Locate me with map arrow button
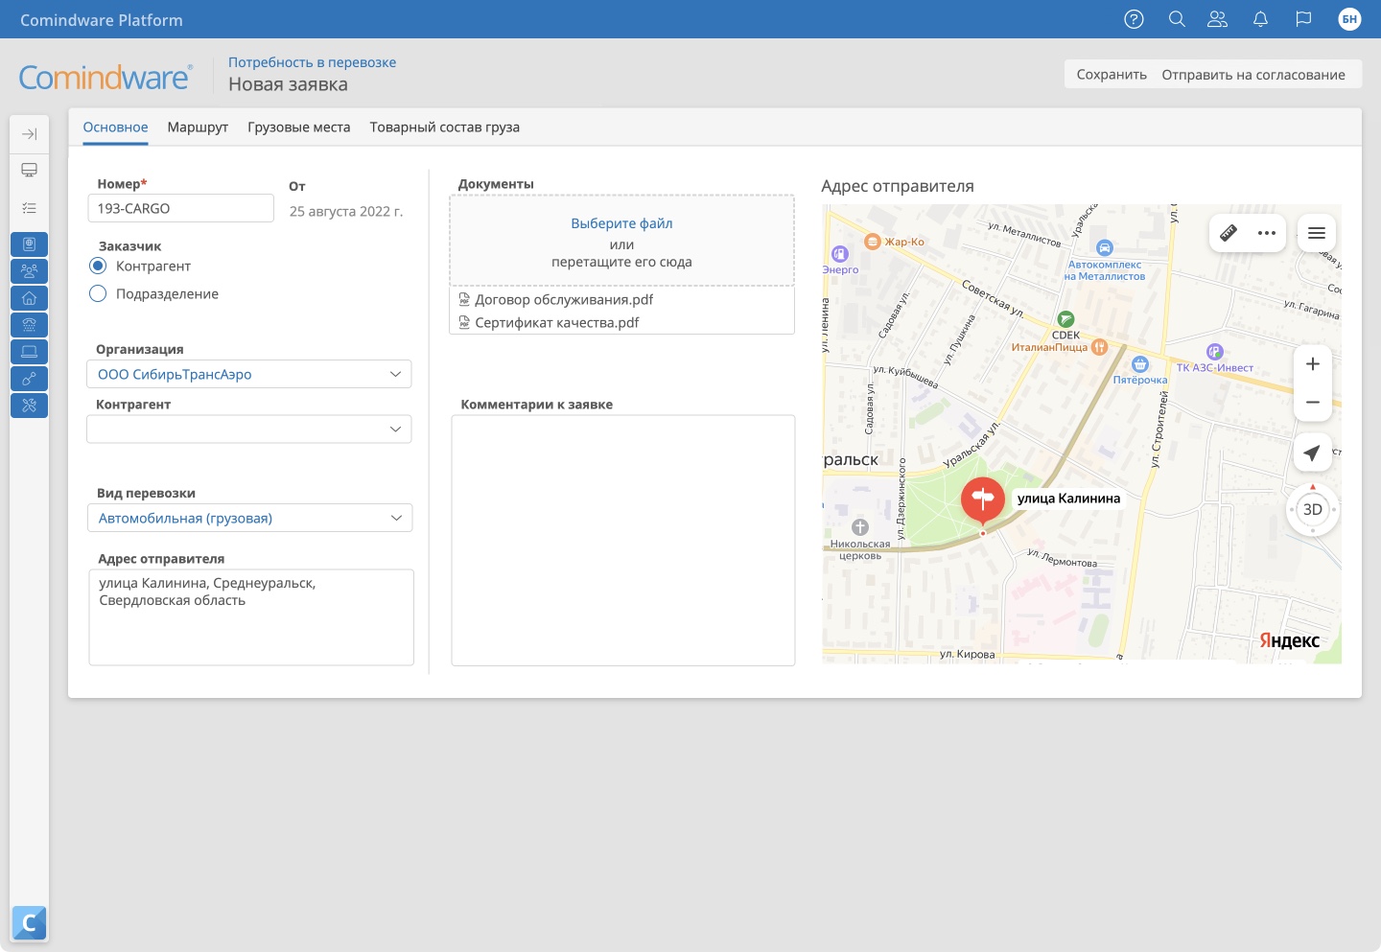The image size is (1381, 952). 1312,453
